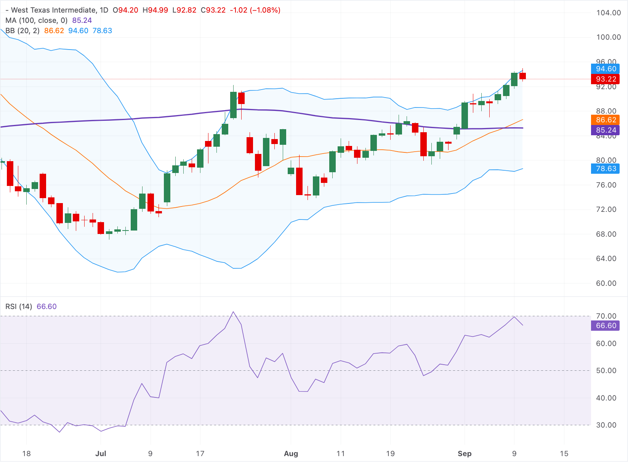Click the Sep date label on time axis
The width and height of the screenshot is (628, 466).
pos(465,454)
